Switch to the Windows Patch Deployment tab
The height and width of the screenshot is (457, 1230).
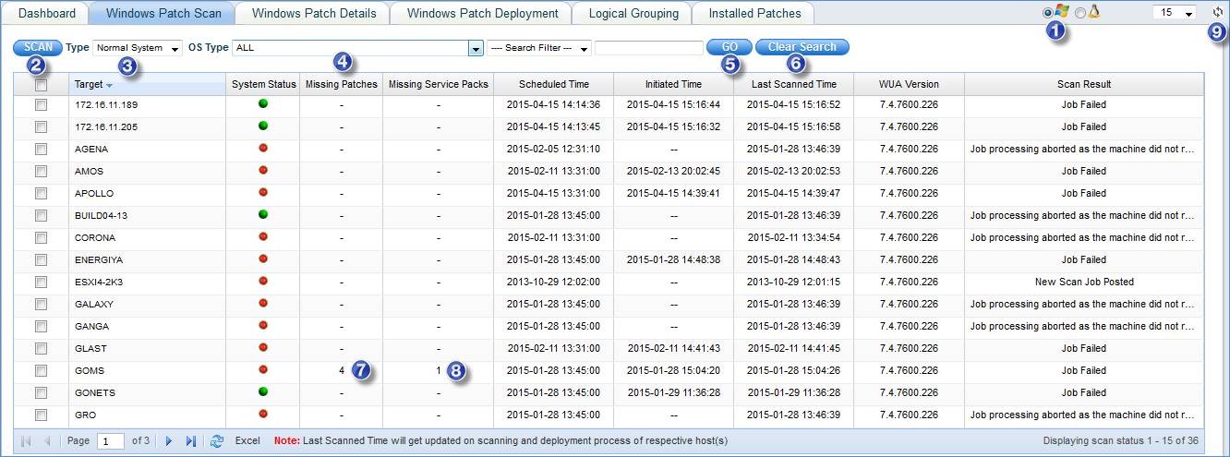tap(482, 14)
